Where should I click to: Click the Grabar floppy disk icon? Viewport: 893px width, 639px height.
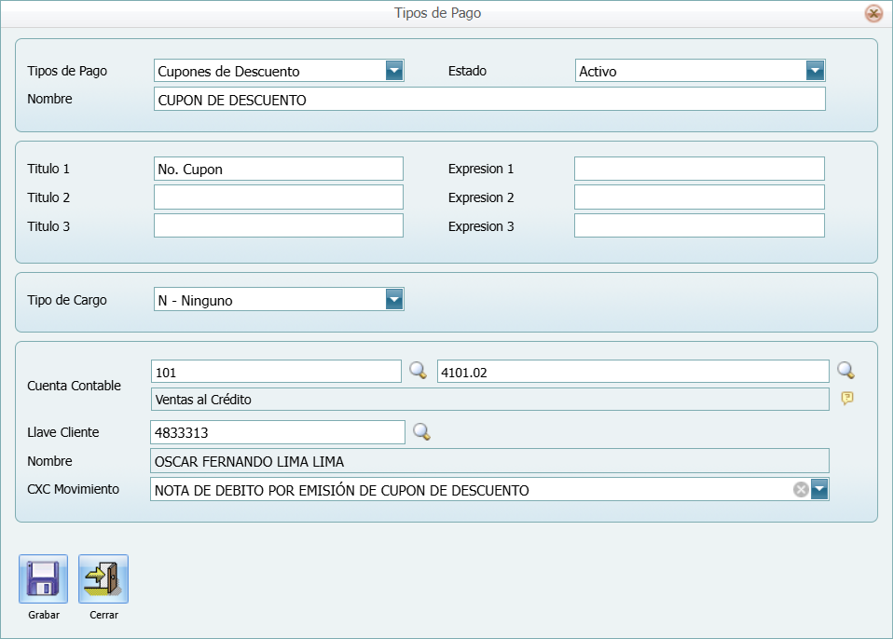pos(42,577)
